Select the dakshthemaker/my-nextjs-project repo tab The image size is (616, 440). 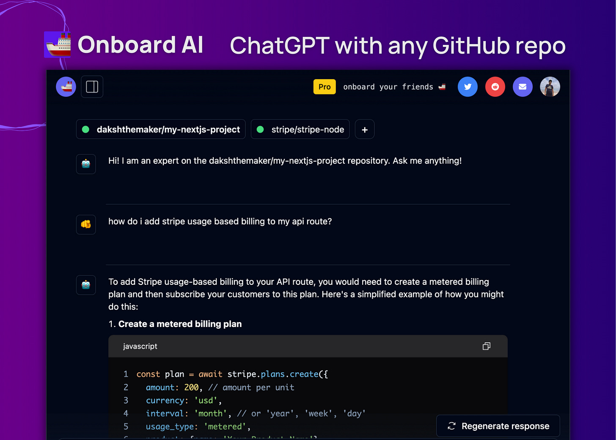161,129
